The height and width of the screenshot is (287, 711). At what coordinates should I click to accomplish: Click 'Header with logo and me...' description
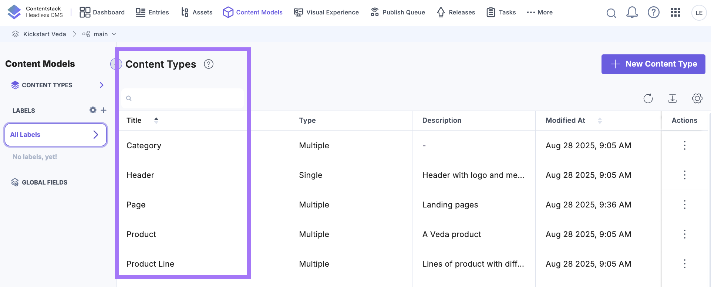click(474, 175)
